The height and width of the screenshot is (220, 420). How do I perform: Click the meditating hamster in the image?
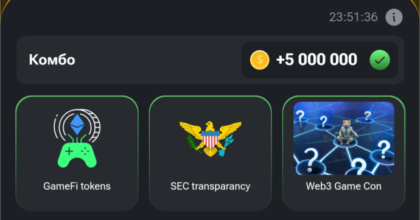[x=345, y=132]
